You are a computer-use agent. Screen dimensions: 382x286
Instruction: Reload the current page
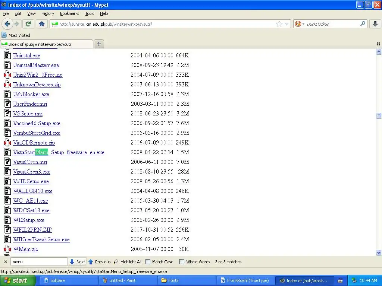[28, 24]
